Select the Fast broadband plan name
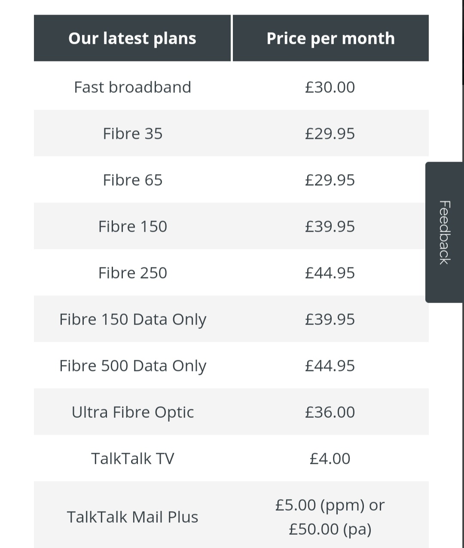 (x=132, y=87)
